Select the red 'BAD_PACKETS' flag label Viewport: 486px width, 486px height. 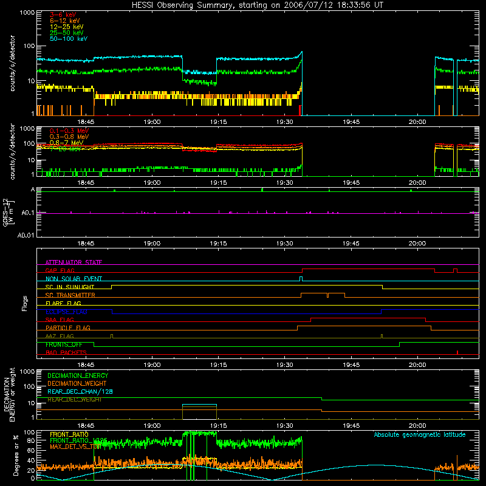click(66, 353)
